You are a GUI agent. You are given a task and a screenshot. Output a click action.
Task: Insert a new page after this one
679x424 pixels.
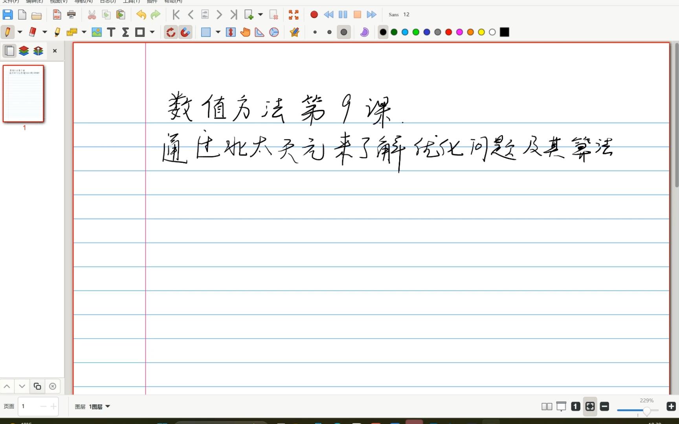pos(249,15)
